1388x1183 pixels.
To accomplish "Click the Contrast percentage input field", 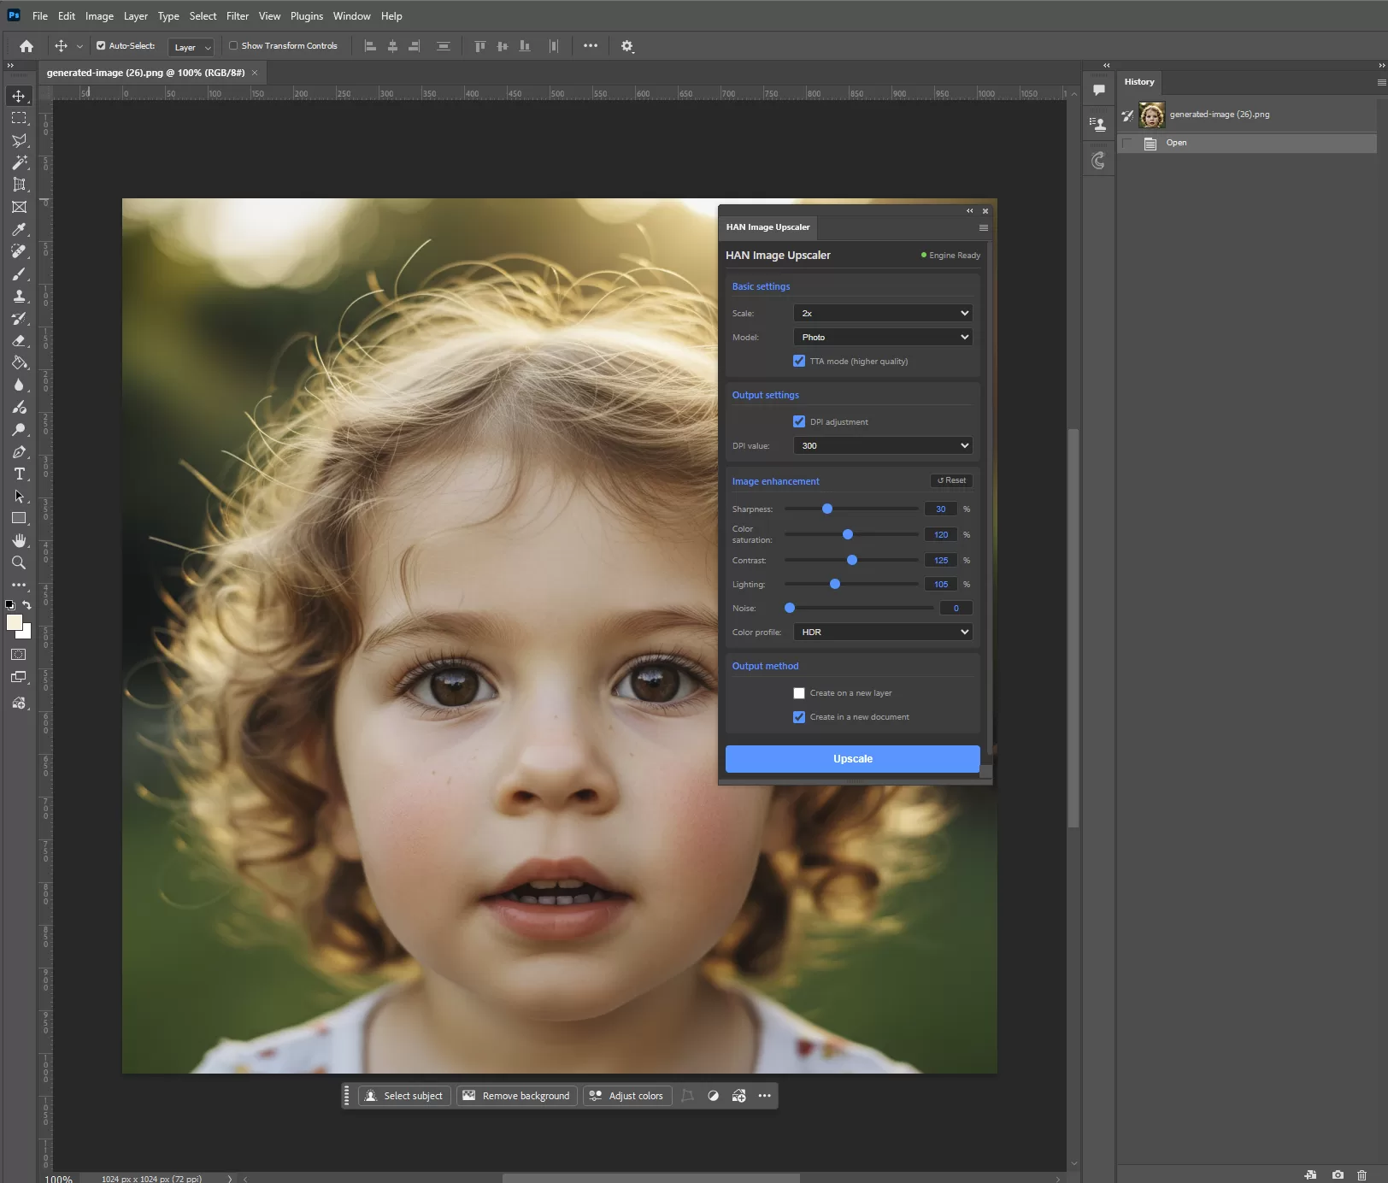I will pyautogui.click(x=940, y=561).
